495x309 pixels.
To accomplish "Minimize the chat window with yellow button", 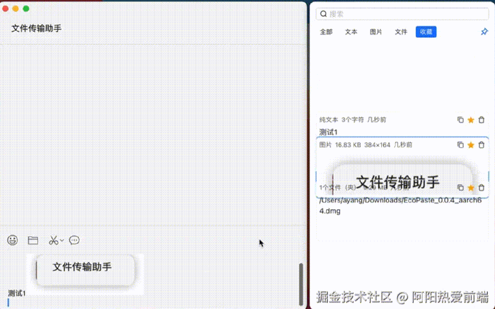I will 16,9.
